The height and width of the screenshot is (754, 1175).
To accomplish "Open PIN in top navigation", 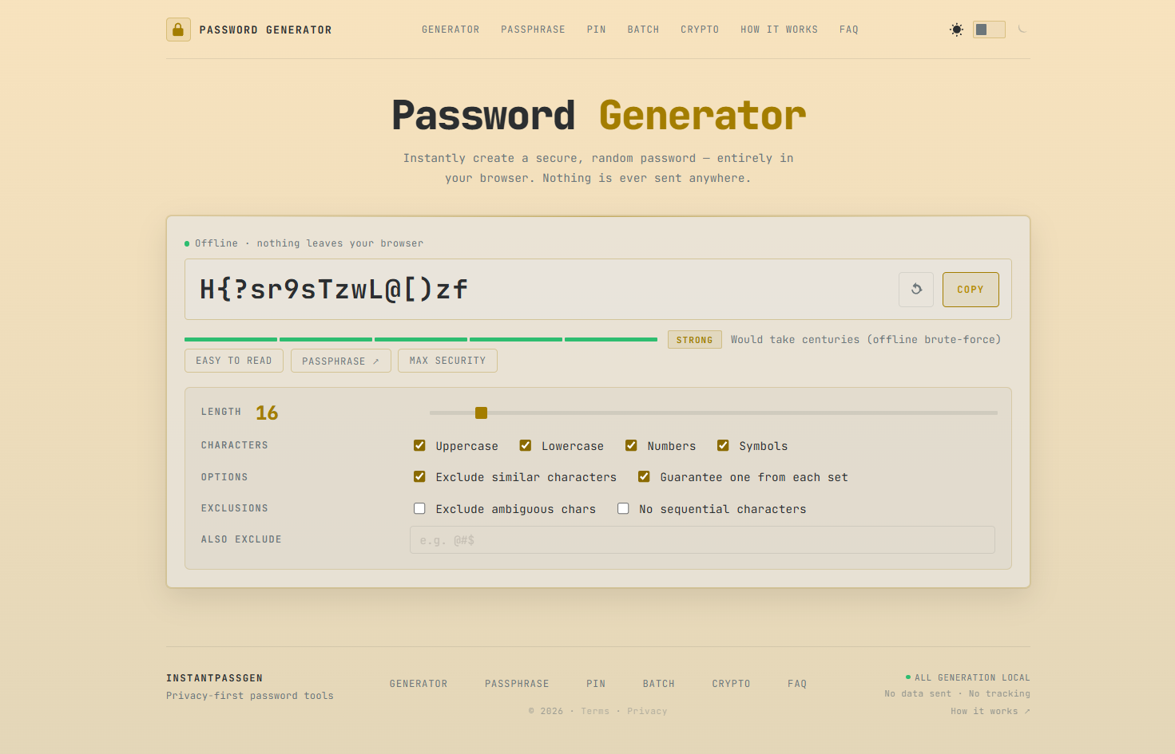I will [596, 30].
